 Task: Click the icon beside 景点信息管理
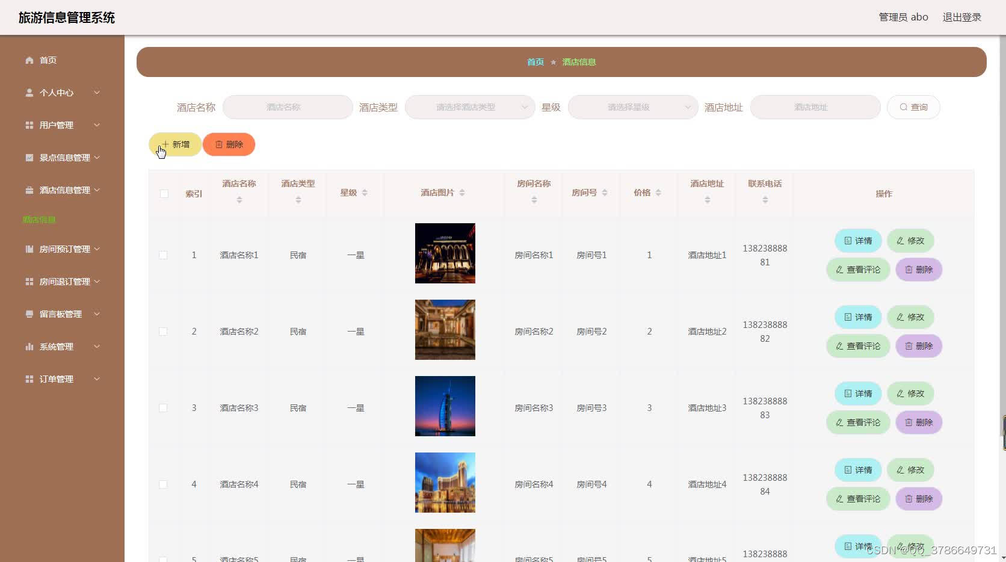coord(29,158)
